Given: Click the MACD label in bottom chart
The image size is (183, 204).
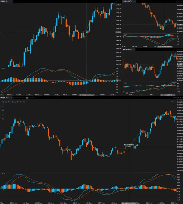Looking at the screenshot, I should point(3,174).
